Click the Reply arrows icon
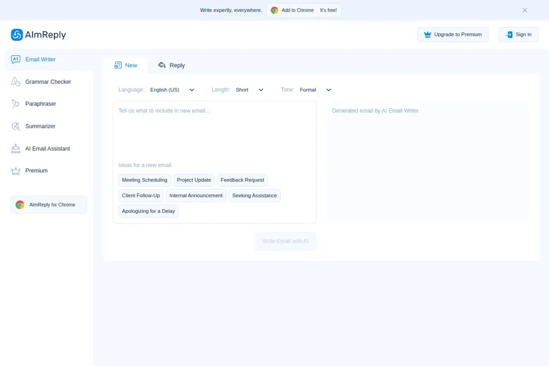Screen dimensions: 549x366 (162, 65)
